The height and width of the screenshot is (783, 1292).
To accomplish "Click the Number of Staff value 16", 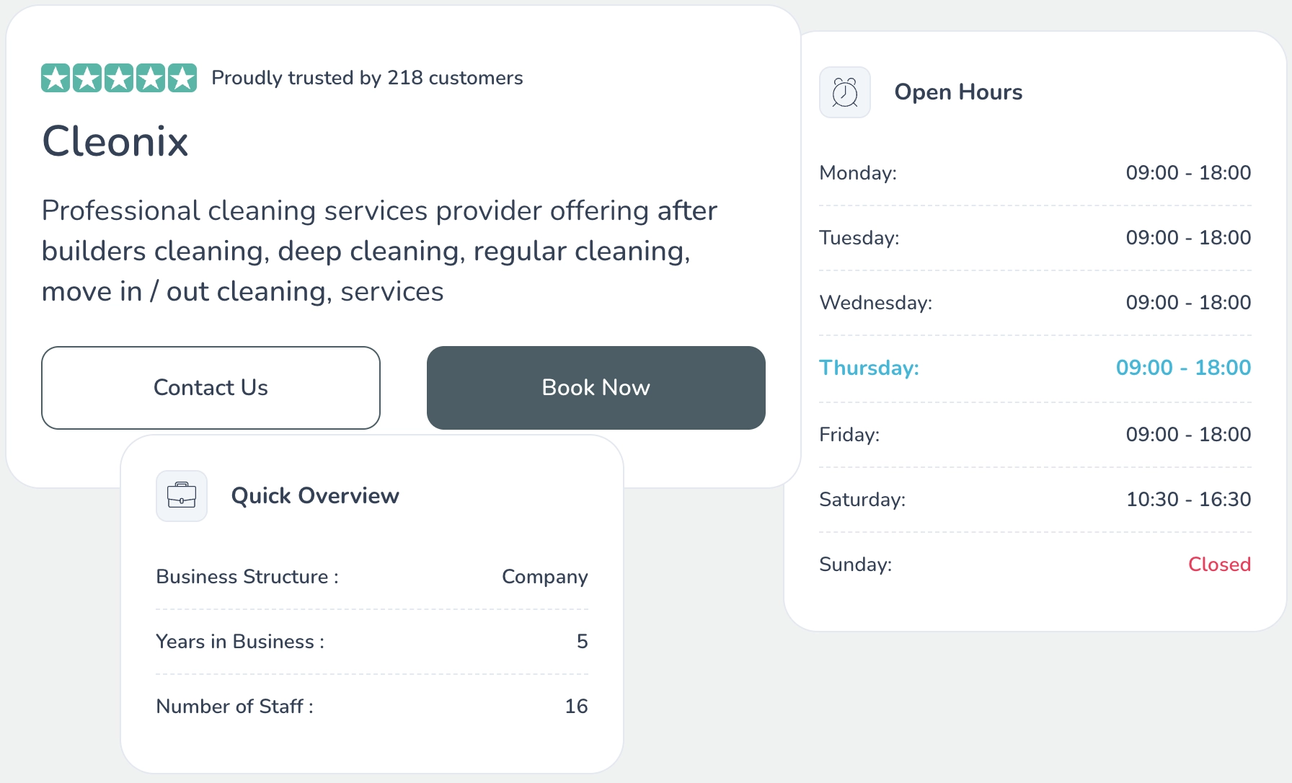I will pos(576,707).
